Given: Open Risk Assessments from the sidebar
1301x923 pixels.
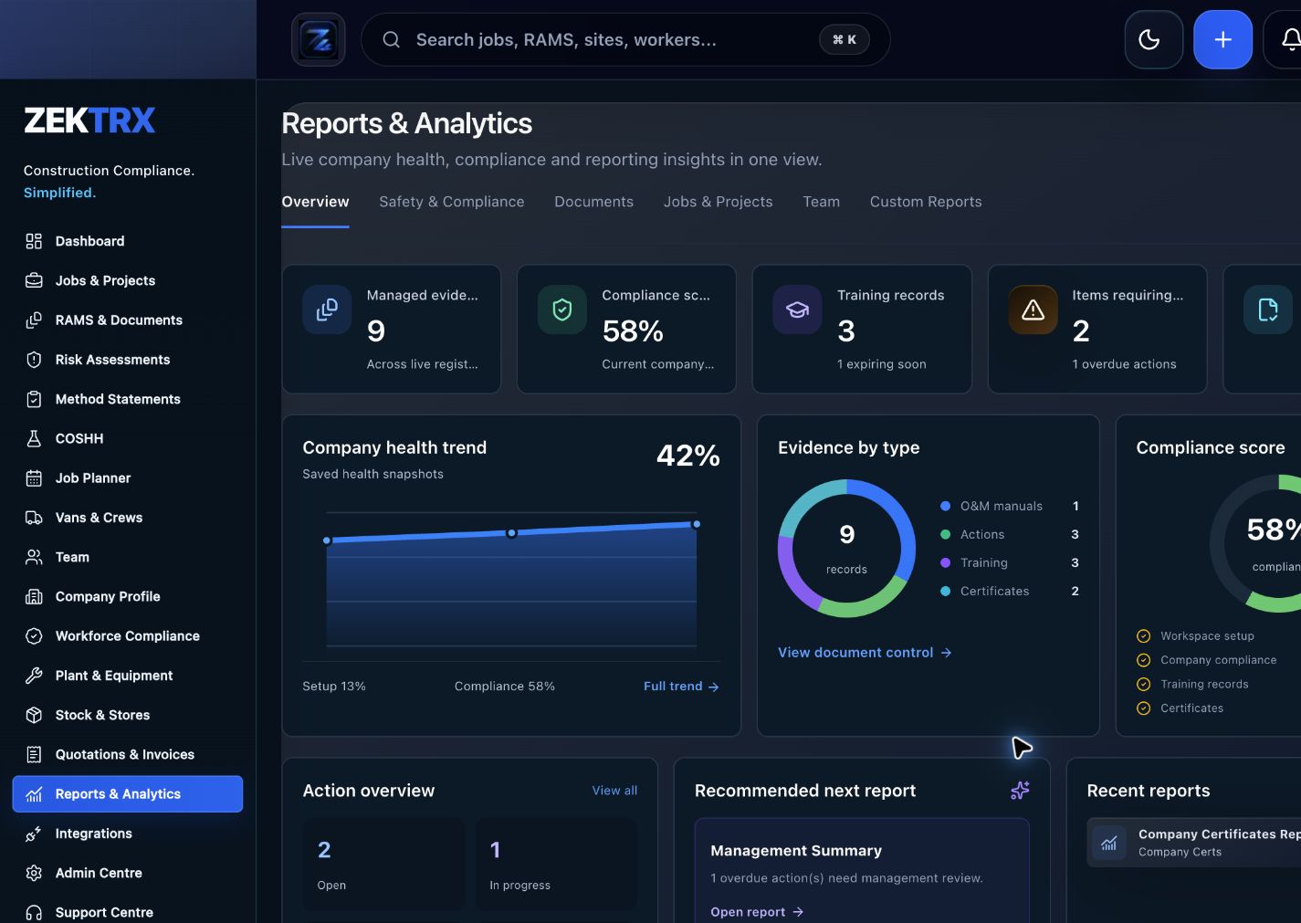Looking at the screenshot, I should 128,360.
